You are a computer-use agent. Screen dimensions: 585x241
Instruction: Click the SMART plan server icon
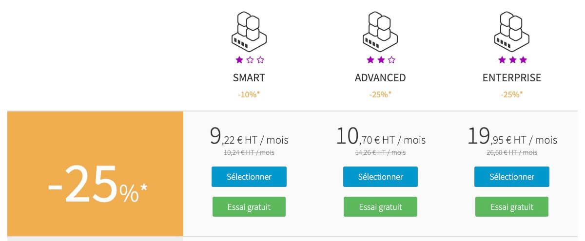[249, 31]
